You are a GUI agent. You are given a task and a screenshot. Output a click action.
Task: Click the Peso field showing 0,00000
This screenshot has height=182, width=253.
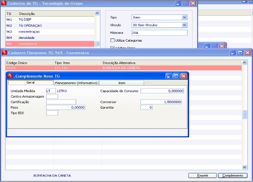[x=66, y=107]
